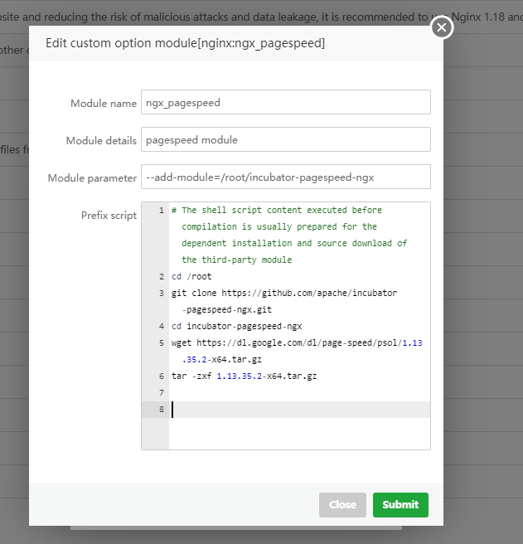
Task: Click line number 8 in the gutter
Action: (161, 410)
